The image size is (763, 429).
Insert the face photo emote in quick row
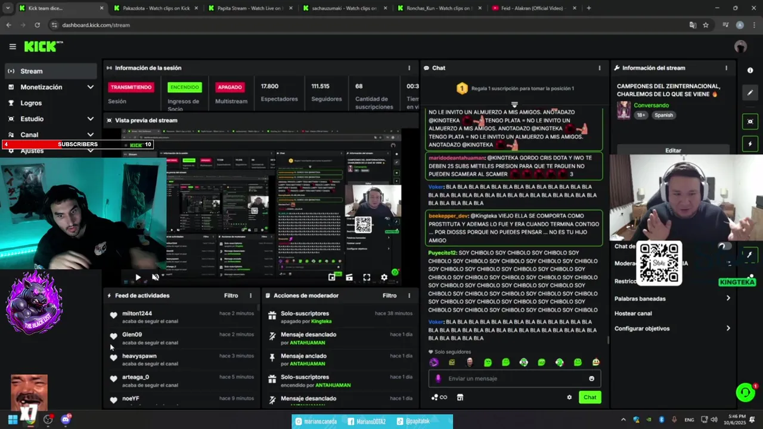click(470, 362)
